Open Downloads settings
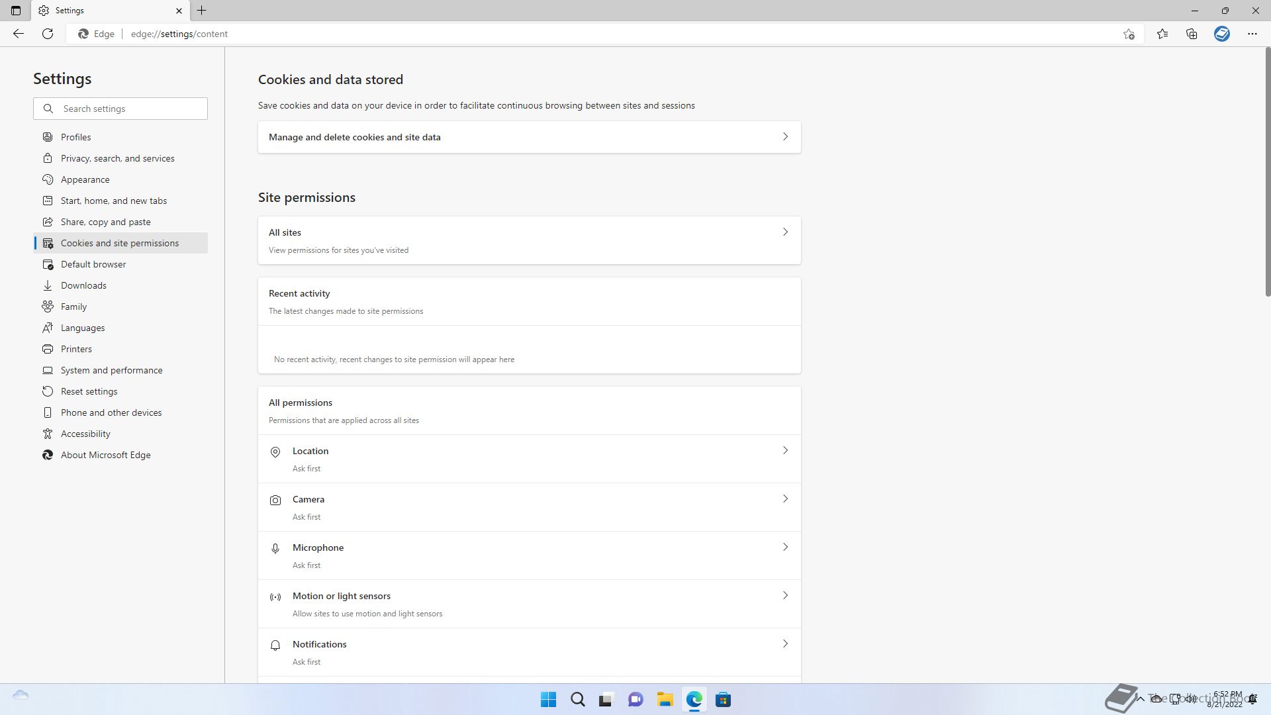 (x=120, y=285)
